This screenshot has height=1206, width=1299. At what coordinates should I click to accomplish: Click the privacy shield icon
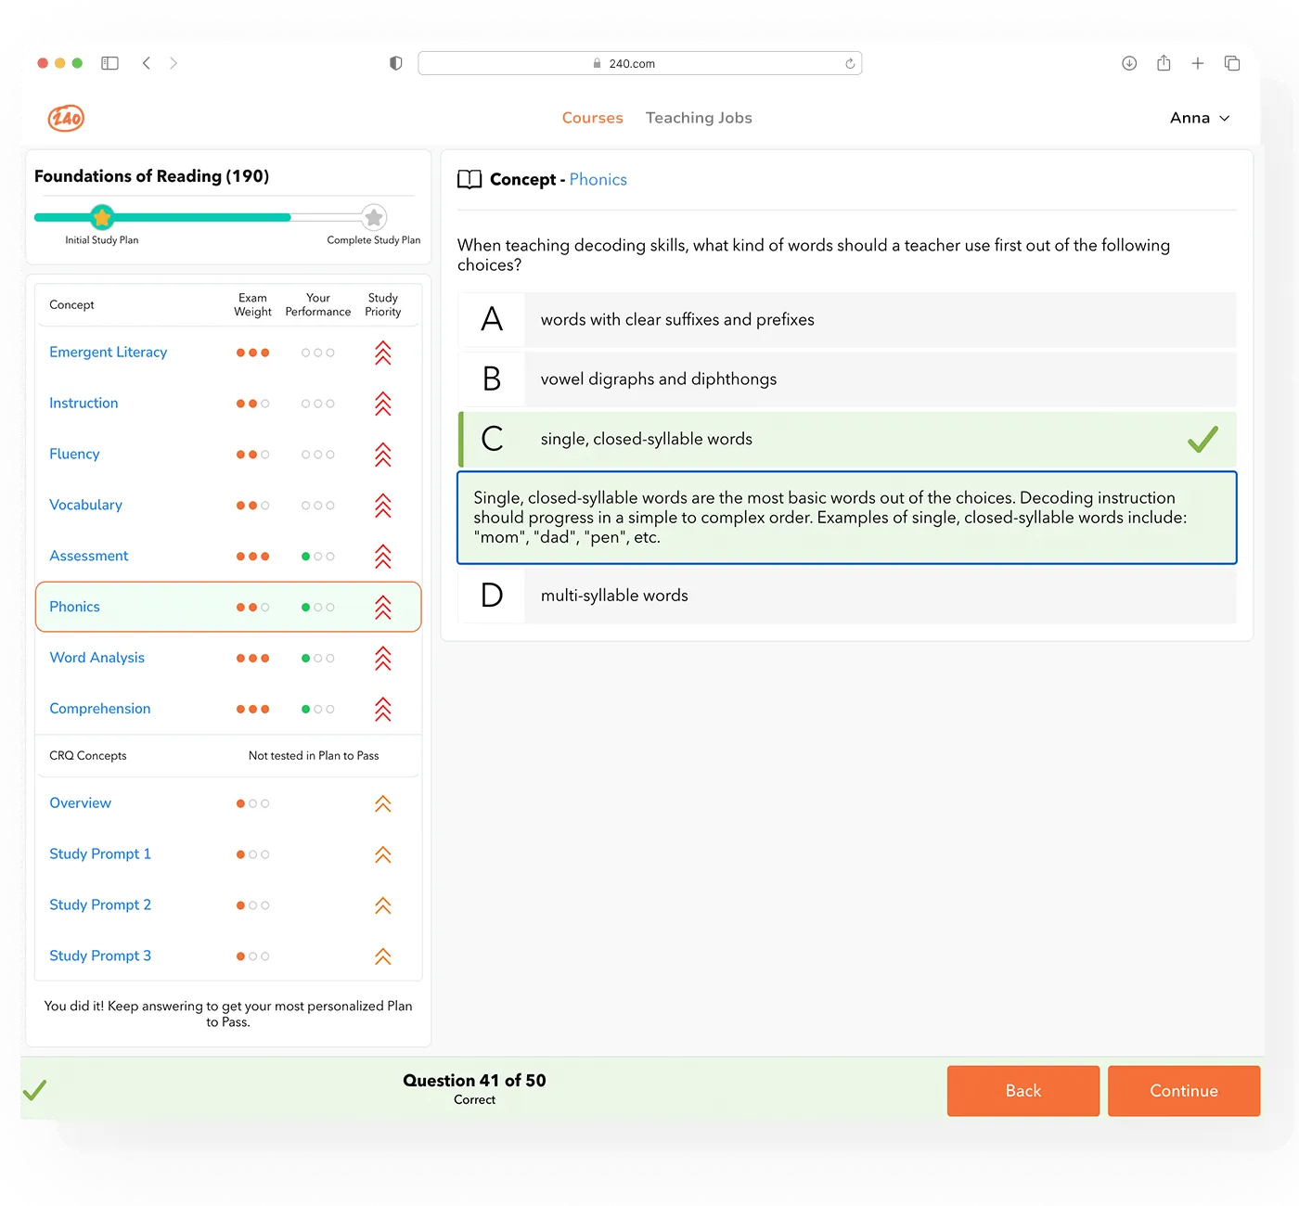396,63
